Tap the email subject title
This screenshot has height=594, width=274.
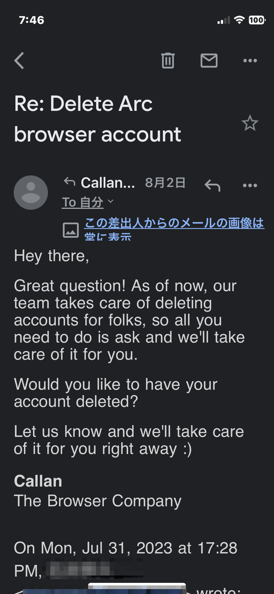(x=98, y=119)
